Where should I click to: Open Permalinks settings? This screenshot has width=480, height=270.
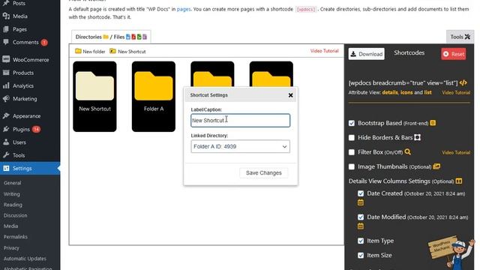coord(16,237)
